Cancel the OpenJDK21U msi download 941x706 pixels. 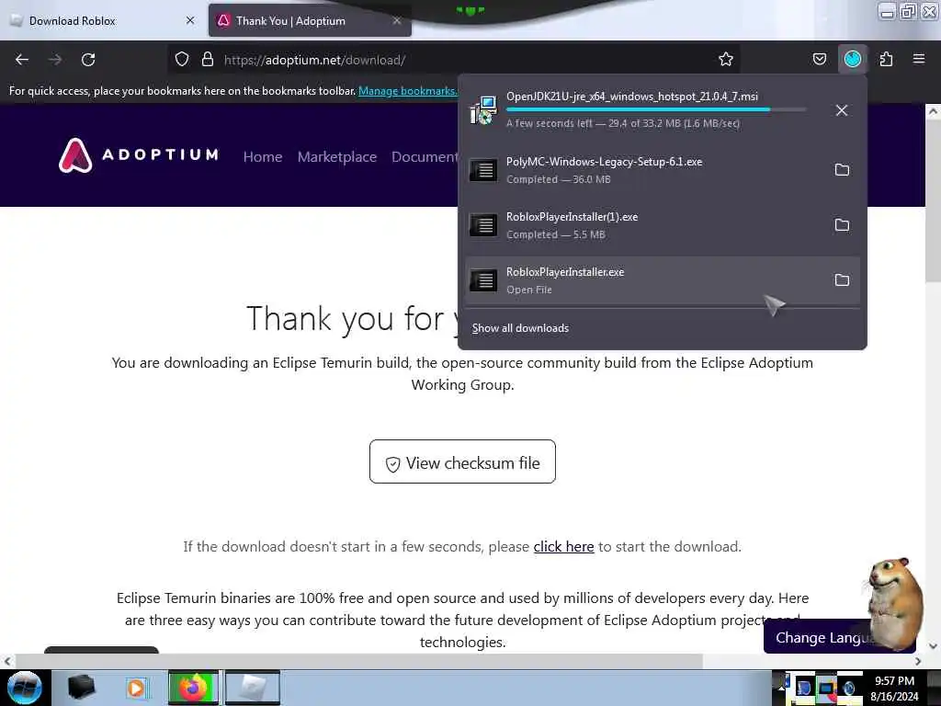(x=842, y=110)
